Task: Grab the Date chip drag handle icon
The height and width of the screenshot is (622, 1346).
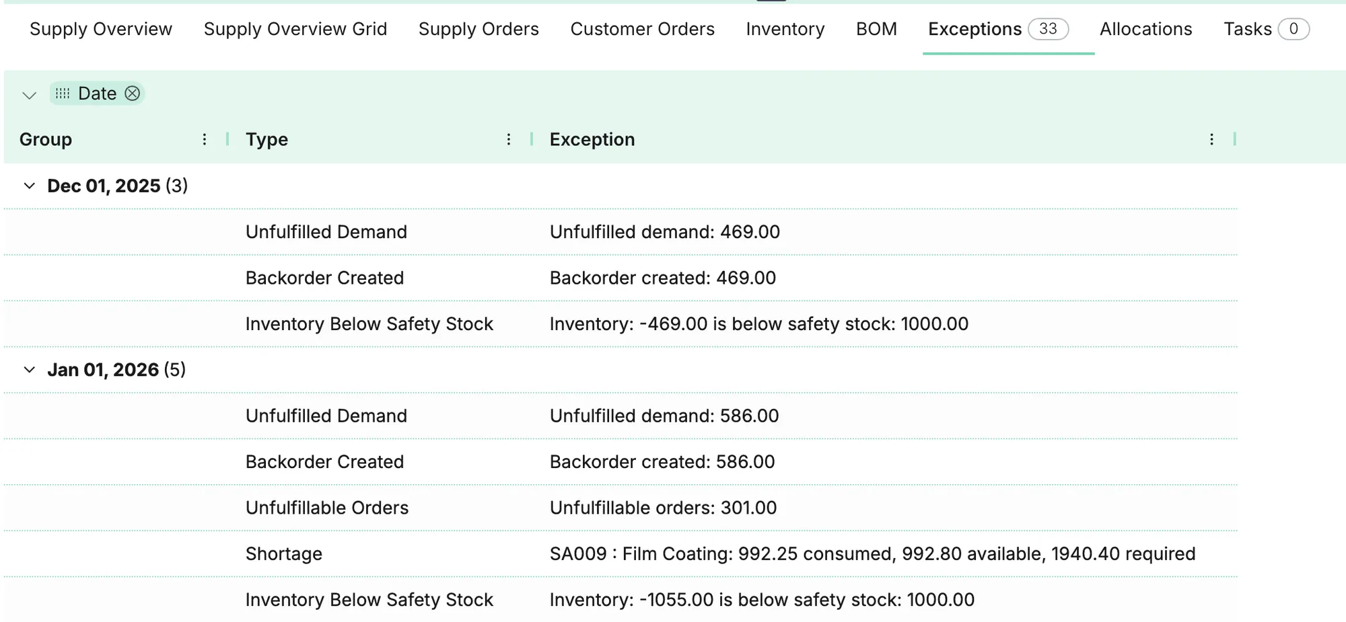Action: pyautogui.click(x=63, y=93)
